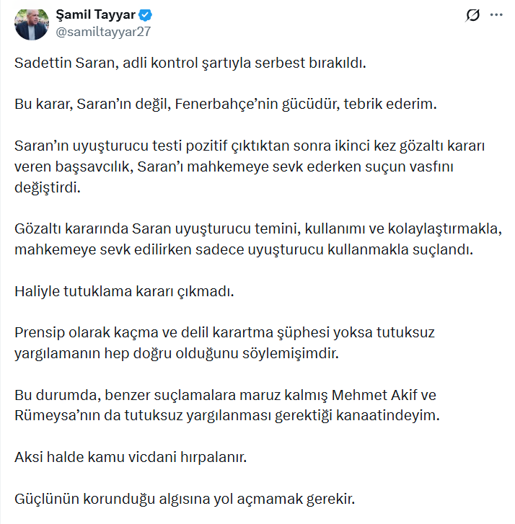Click the blue verified badge
The height and width of the screenshot is (524, 515).
(146, 16)
